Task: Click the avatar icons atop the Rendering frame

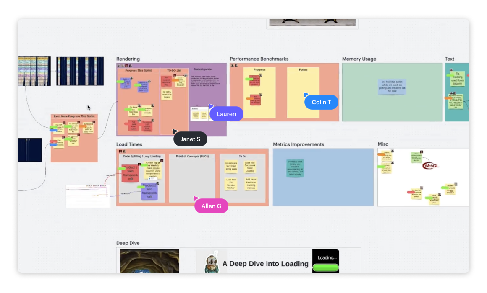Action: point(125,66)
